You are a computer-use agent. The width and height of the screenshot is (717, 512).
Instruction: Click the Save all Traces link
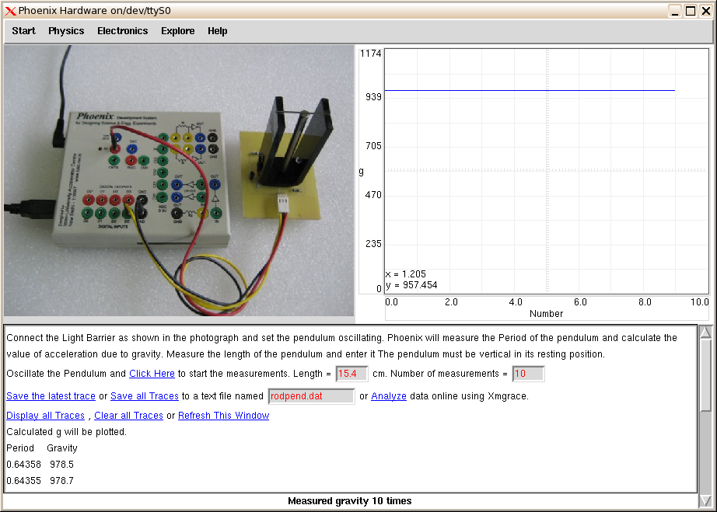tap(145, 396)
